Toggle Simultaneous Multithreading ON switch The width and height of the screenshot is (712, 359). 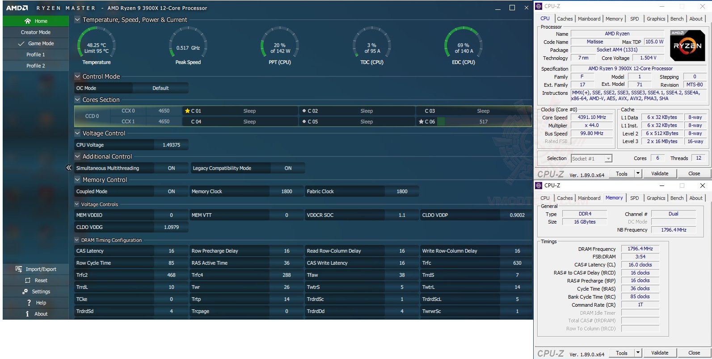tap(172, 168)
